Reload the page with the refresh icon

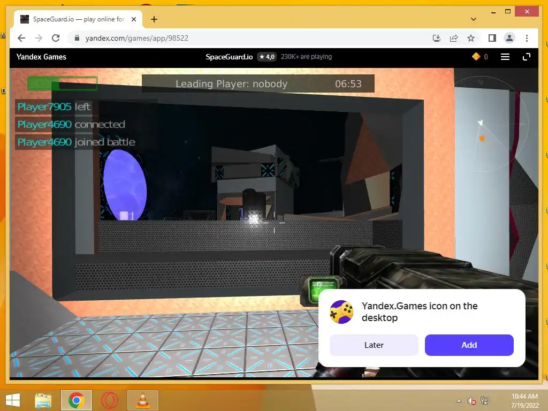click(56, 38)
